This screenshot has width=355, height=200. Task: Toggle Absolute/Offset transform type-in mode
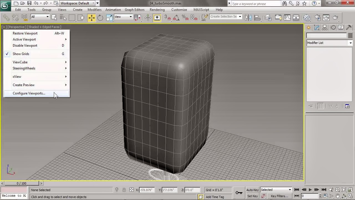(x=131, y=190)
